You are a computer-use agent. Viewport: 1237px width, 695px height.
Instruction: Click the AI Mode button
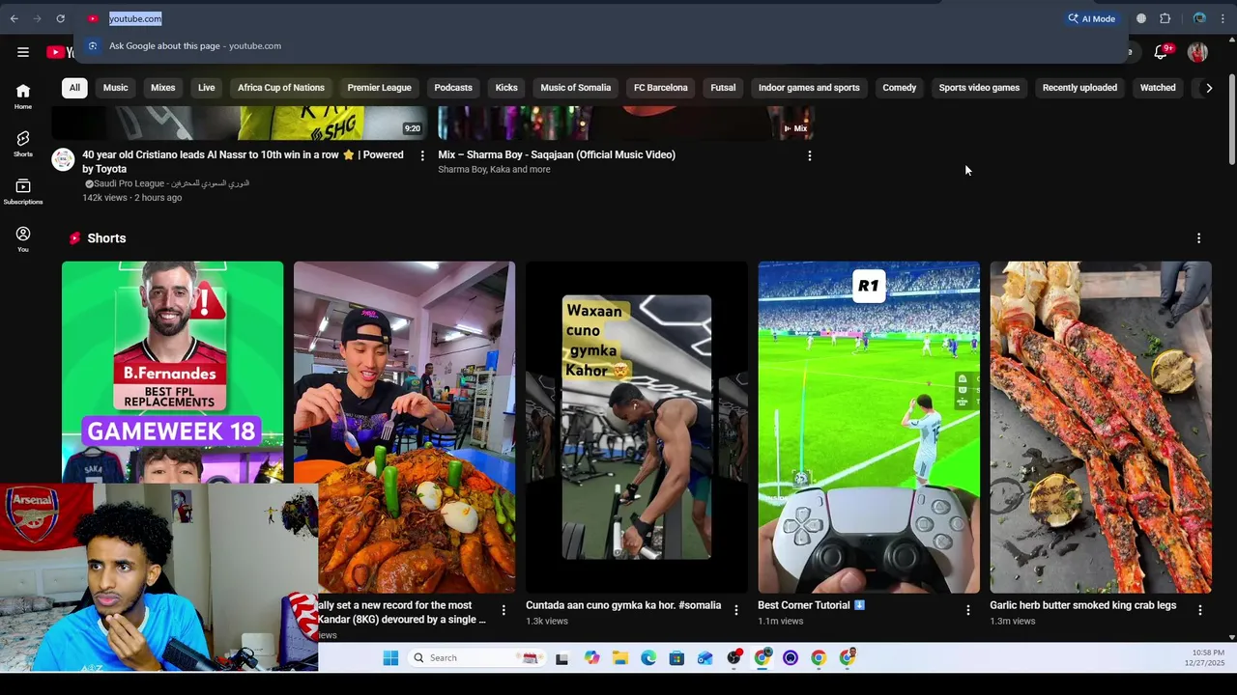1092,18
